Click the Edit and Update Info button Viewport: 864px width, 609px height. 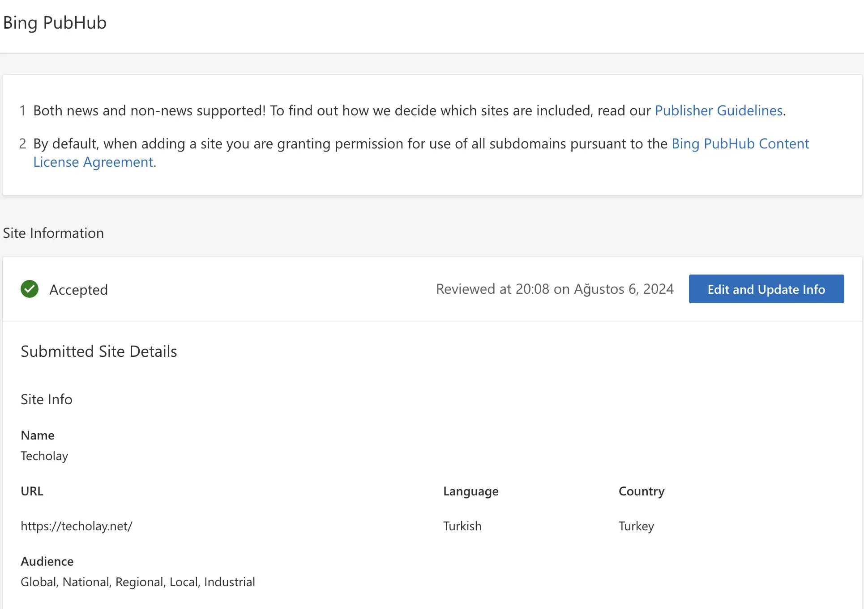[x=766, y=289]
